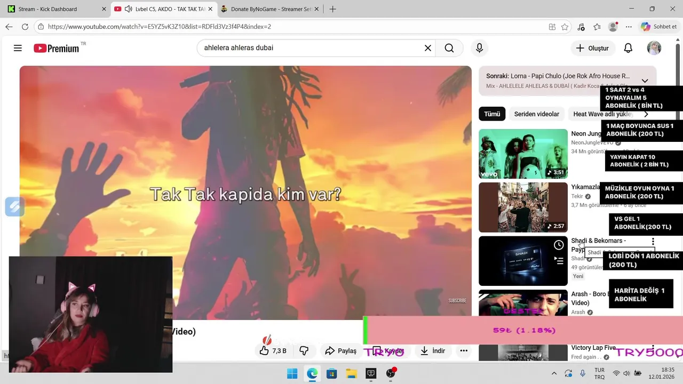Open the YouTube hamburger guide menu

pyautogui.click(x=18, y=48)
